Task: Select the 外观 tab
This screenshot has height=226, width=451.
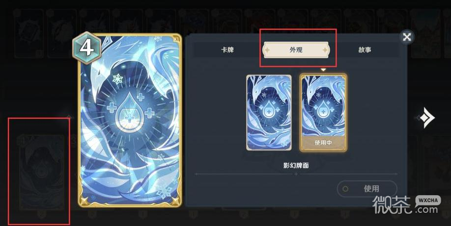Action: tap(296, 50)
